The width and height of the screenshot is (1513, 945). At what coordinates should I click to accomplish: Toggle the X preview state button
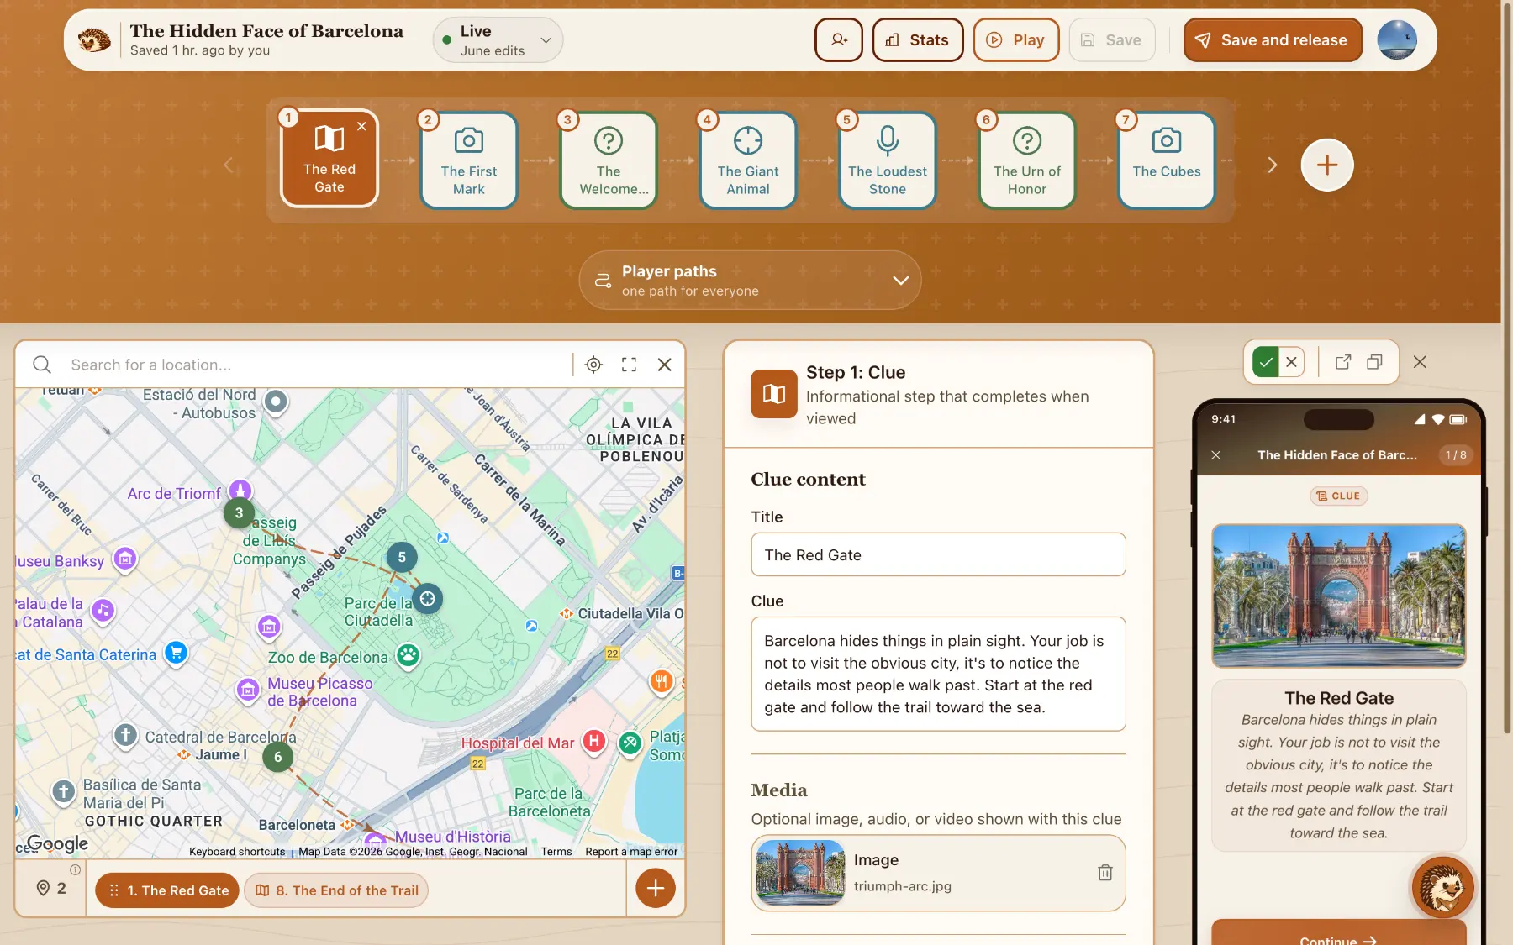pyautogui.click(x=1291, y=362)
